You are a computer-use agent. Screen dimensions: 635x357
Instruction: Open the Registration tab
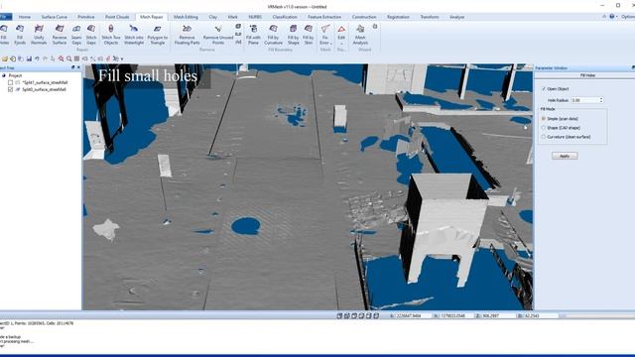(398, 17)
